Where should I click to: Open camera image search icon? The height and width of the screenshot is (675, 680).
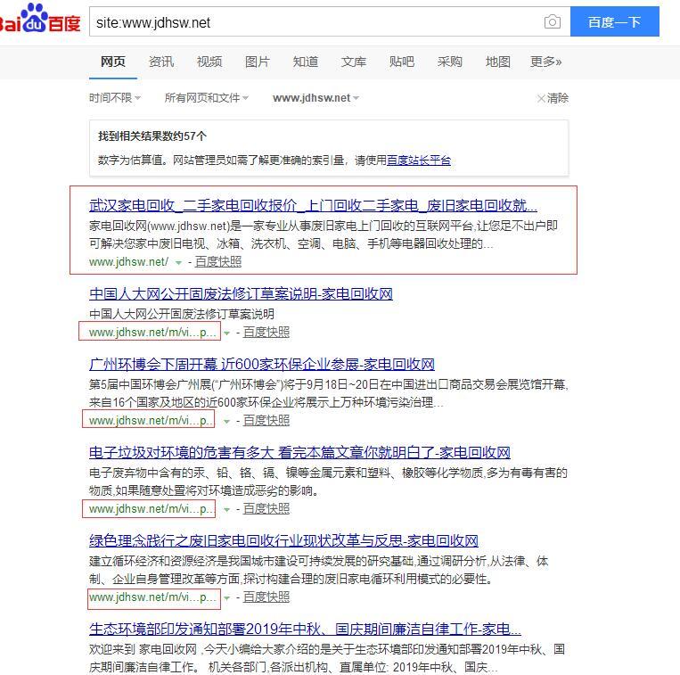[x=552, y=21]
